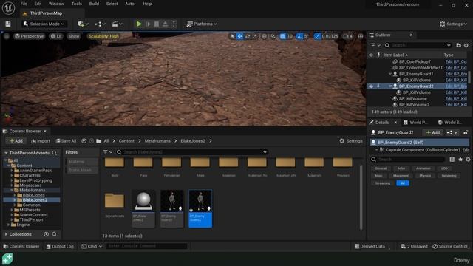Create new folder in the Outliner
Screen dimensions: 473x266
click(458, 45)
